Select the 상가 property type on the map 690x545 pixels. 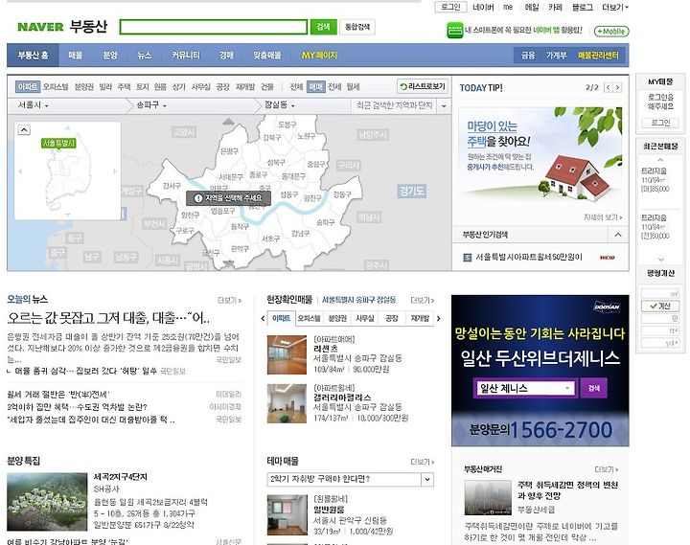[178, 87]
